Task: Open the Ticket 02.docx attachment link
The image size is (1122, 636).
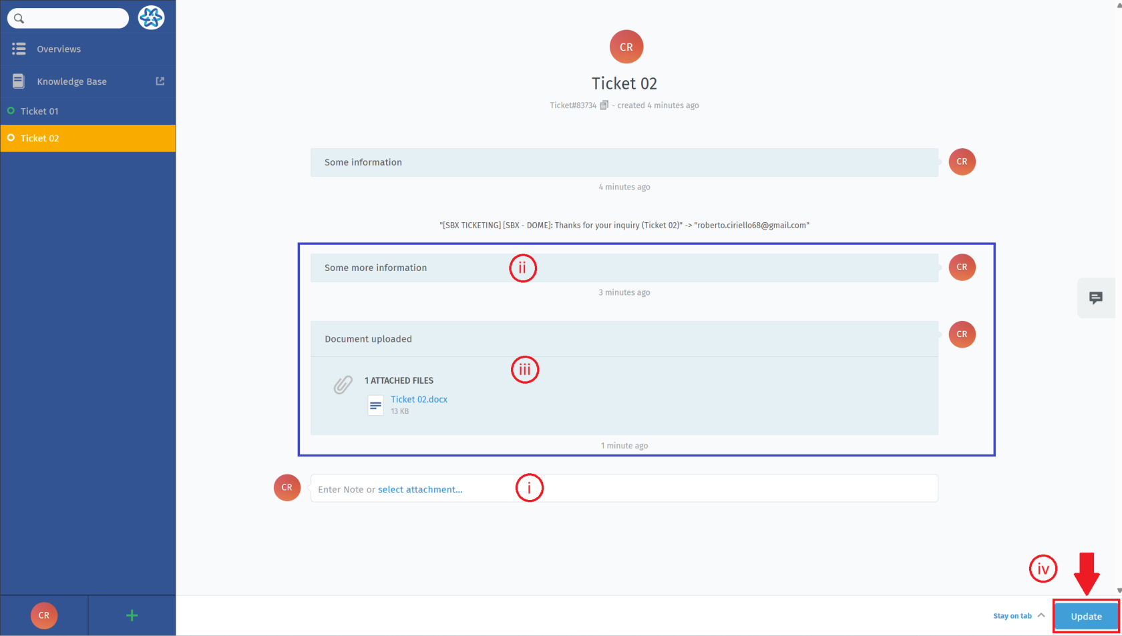Action: 419,399
